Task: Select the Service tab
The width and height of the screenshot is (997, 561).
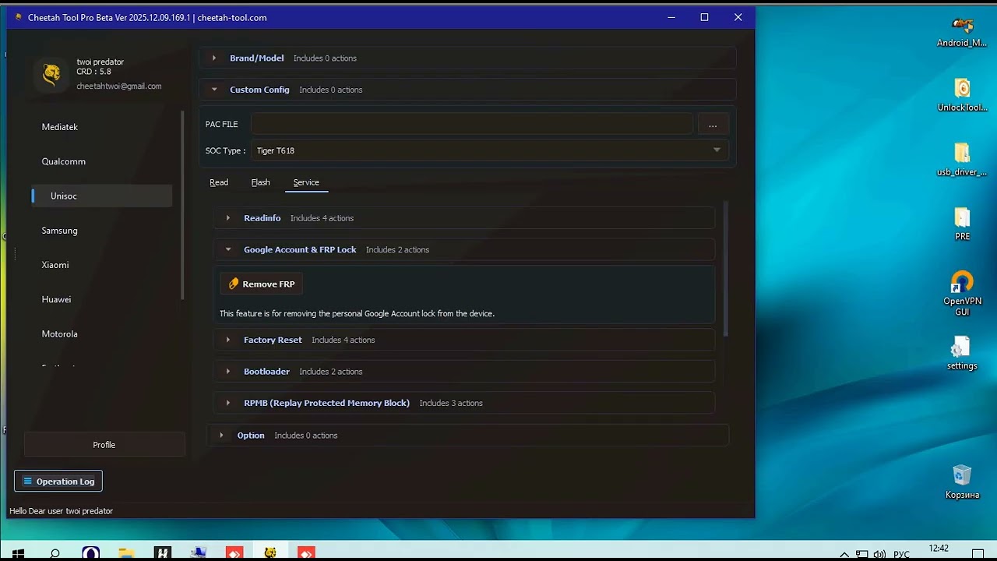Action: point(306,182)
